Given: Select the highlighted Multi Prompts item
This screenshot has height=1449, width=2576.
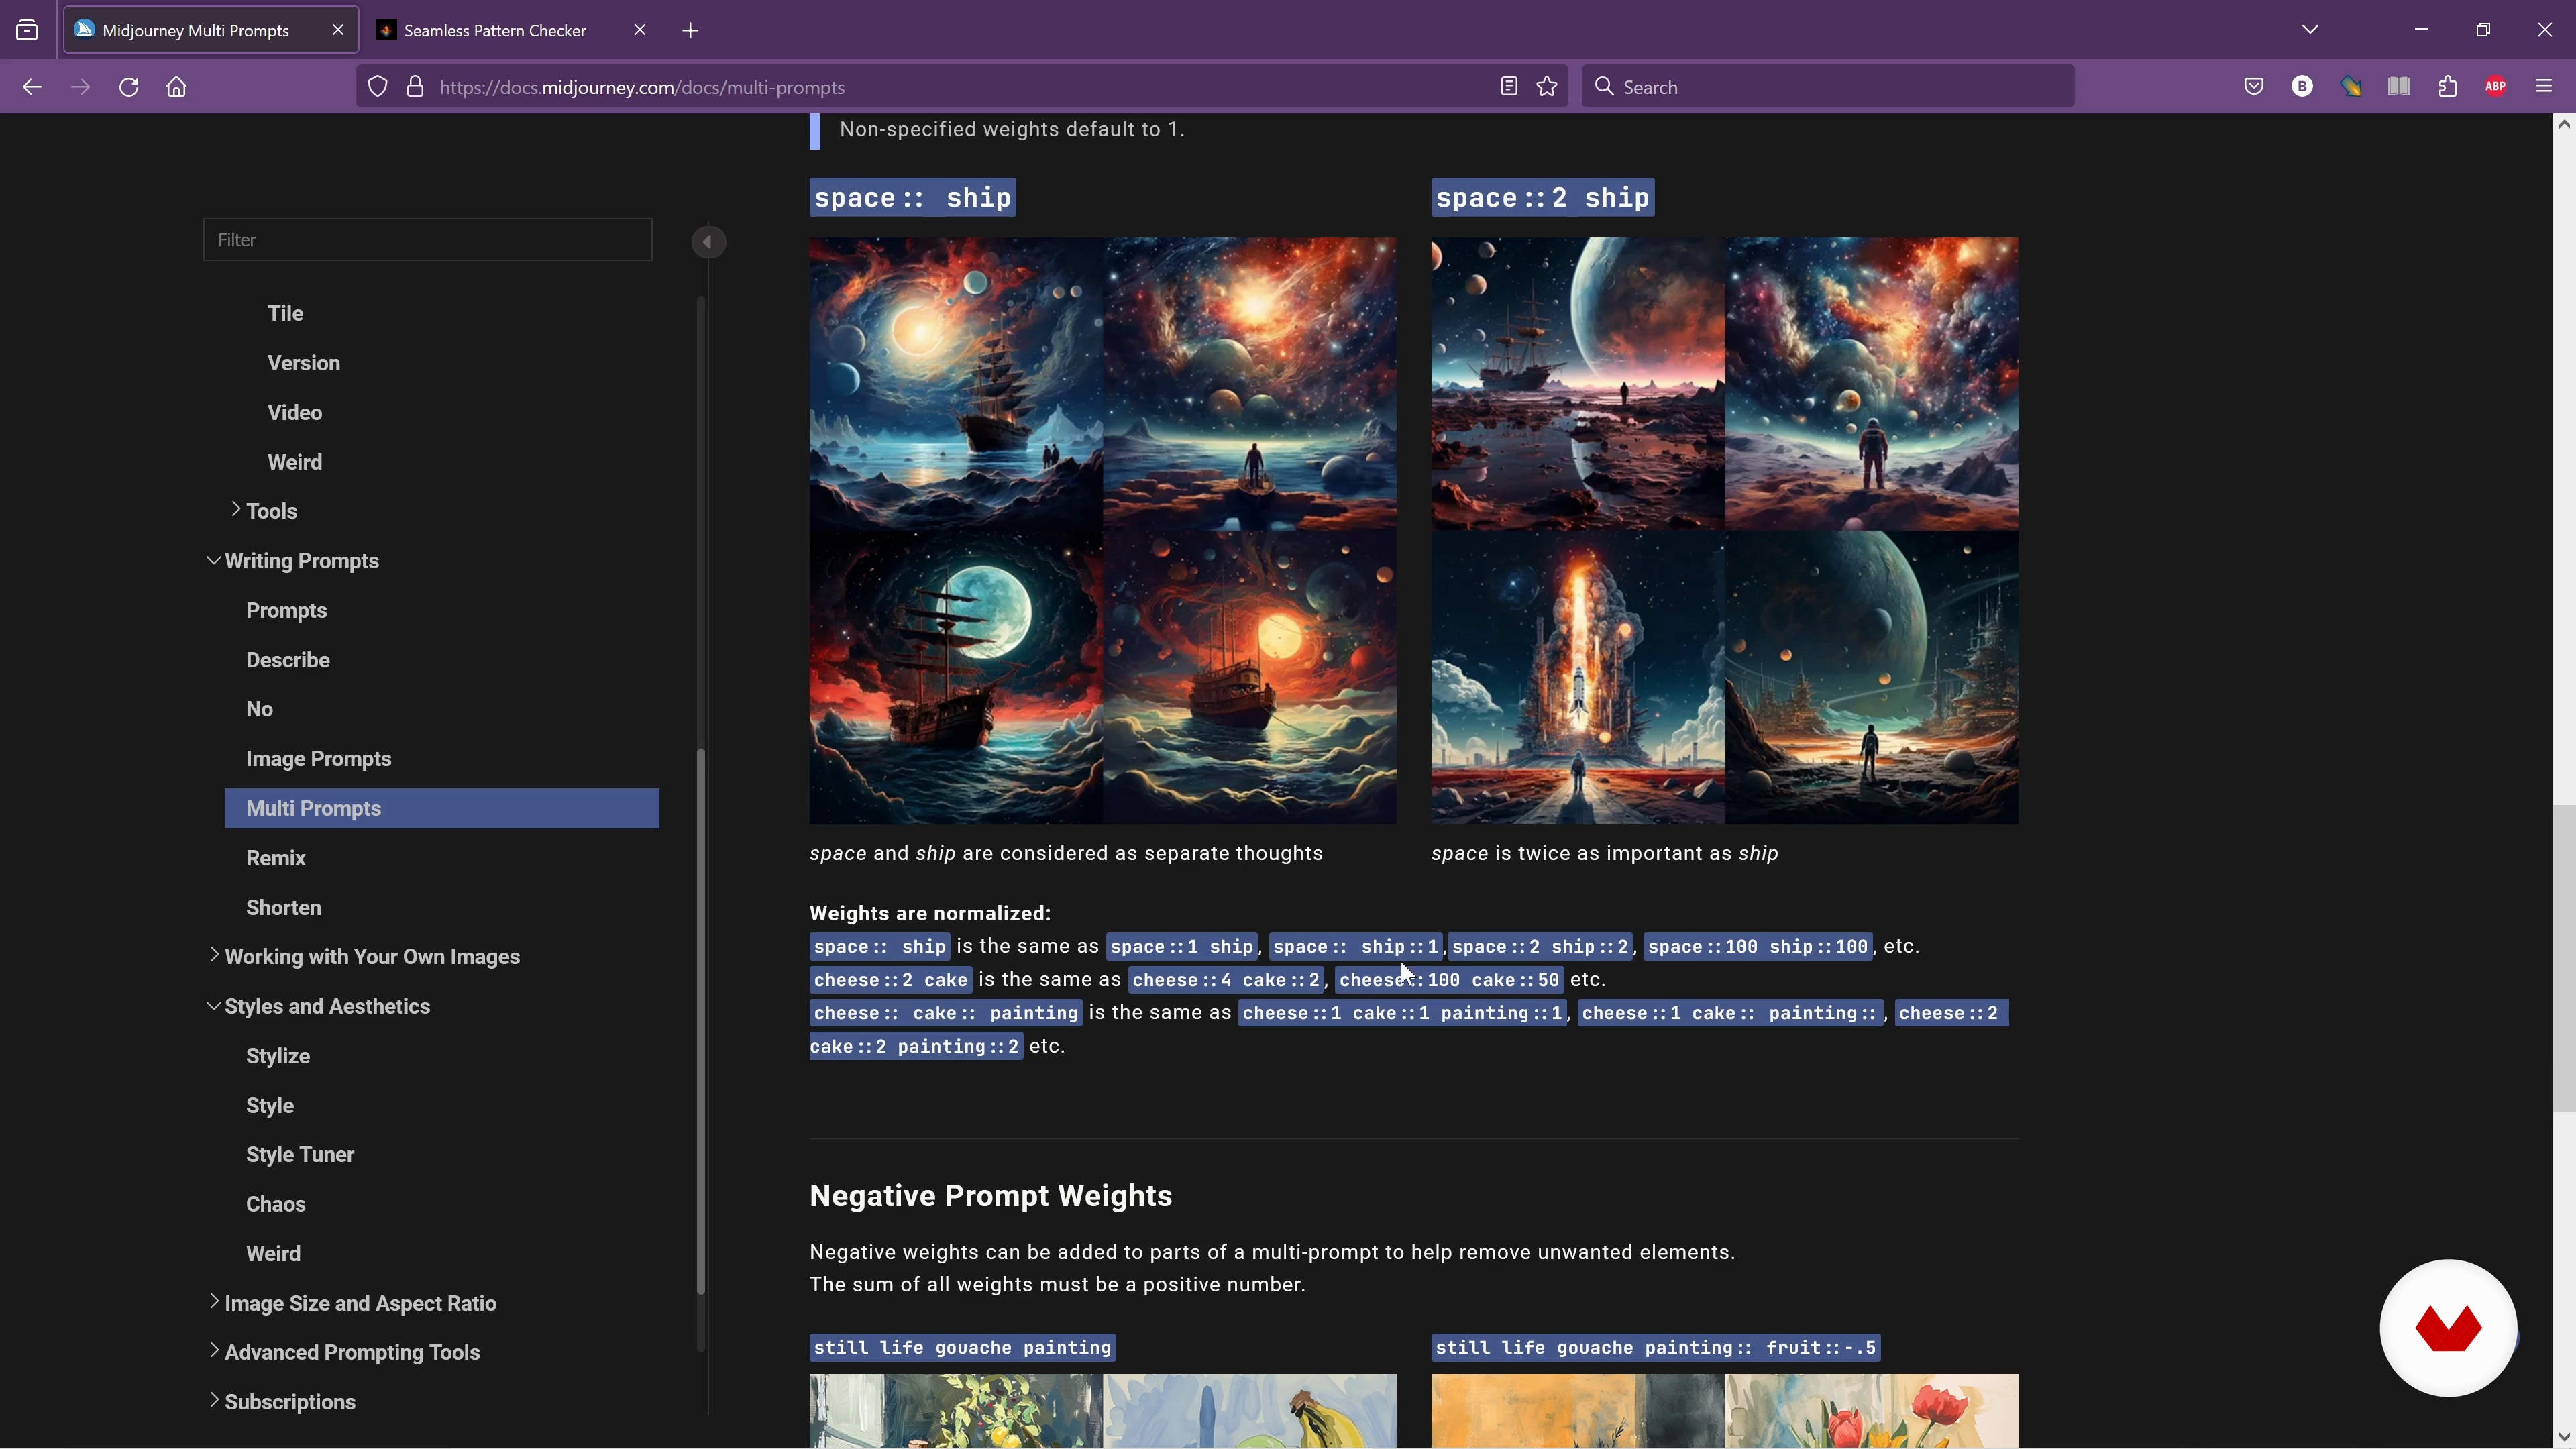Looking at the screenshot, I should click(442, 808).
